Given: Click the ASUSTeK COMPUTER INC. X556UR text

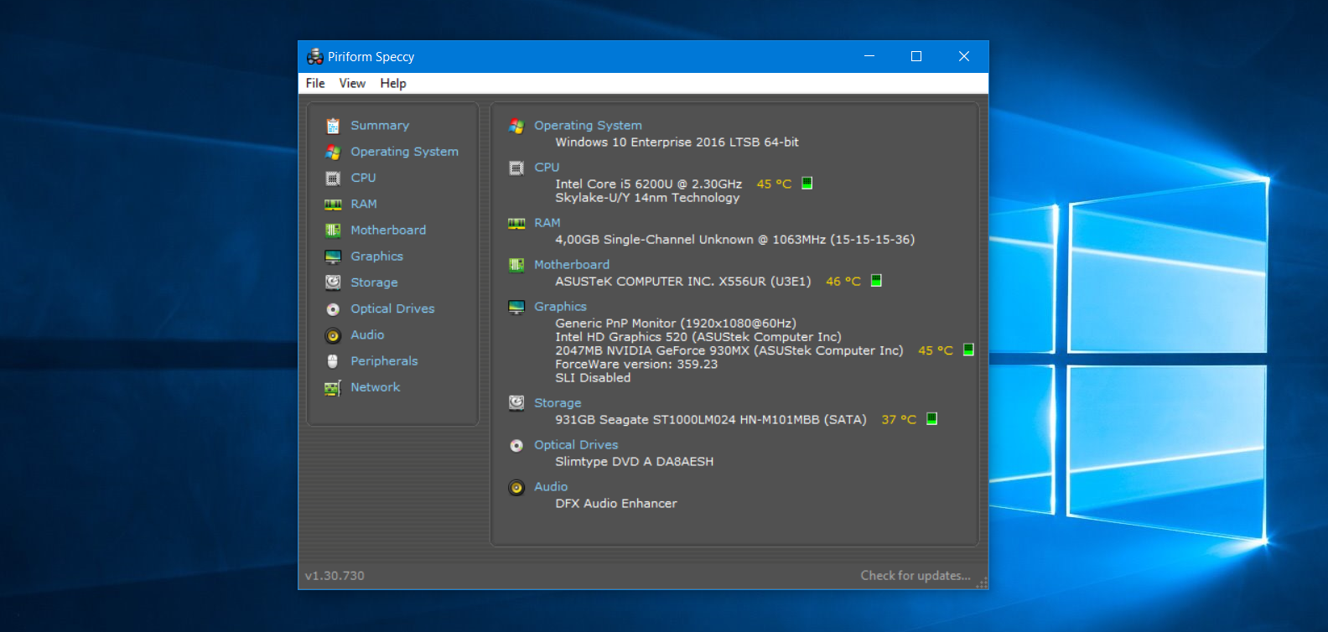Looking at the screenshot, I should [683, 282].
